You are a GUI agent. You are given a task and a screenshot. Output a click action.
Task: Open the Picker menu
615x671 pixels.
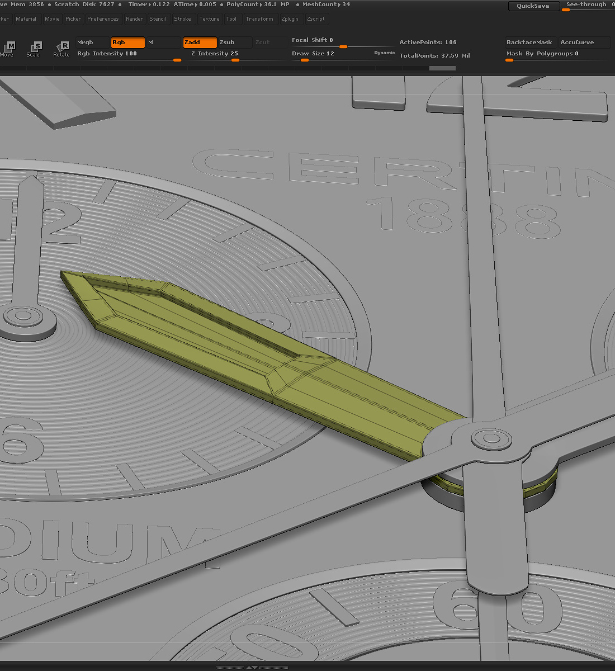(x=73, y=19)
